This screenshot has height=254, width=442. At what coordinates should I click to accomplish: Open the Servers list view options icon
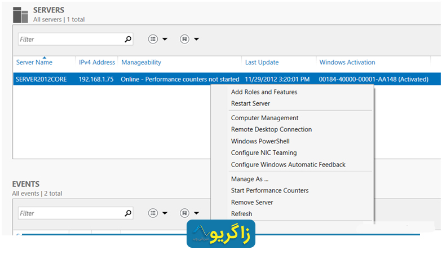coord(153,40)
